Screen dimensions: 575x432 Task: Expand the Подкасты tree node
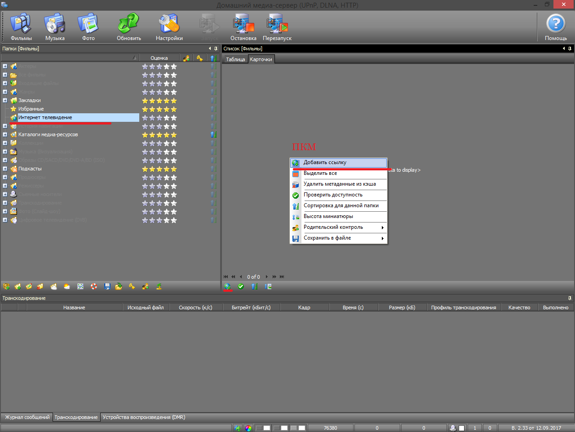(5, 169)
